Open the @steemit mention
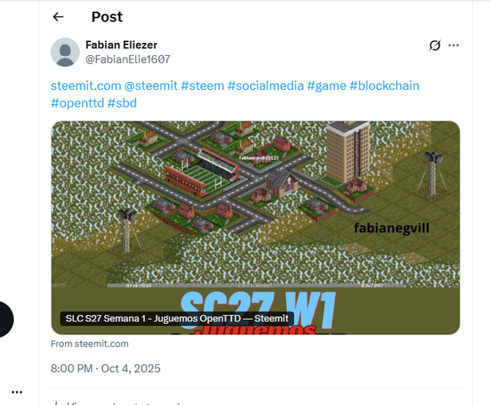Image resolution: width=491 pixels, height=405 pixels. click(x=151, y=86)
